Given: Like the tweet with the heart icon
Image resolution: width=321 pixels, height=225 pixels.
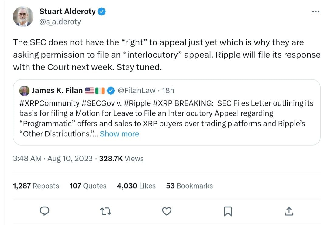Looking at the screenshot, I should (167, 211).
